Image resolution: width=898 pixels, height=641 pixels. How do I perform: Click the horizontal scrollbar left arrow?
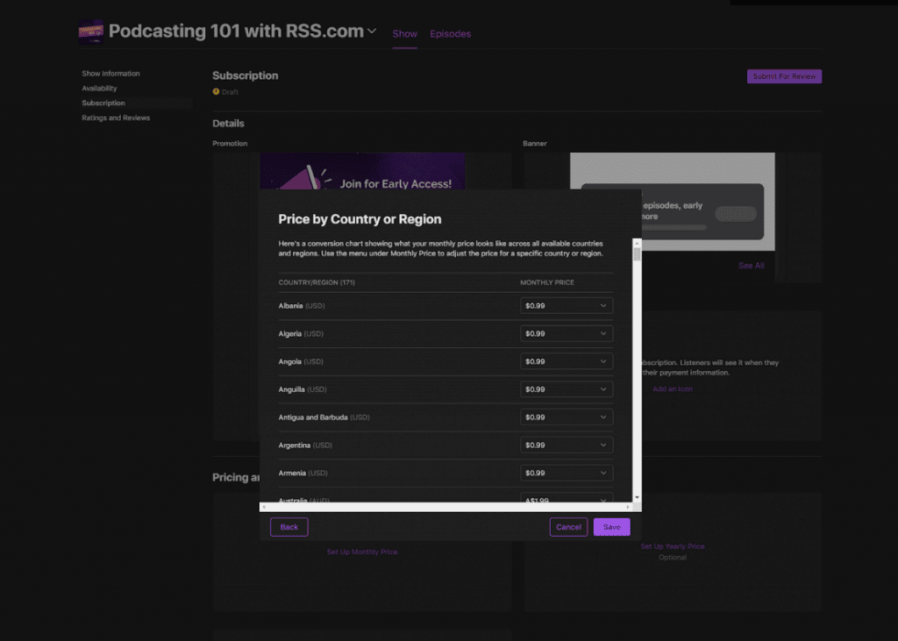coord(264,507)
